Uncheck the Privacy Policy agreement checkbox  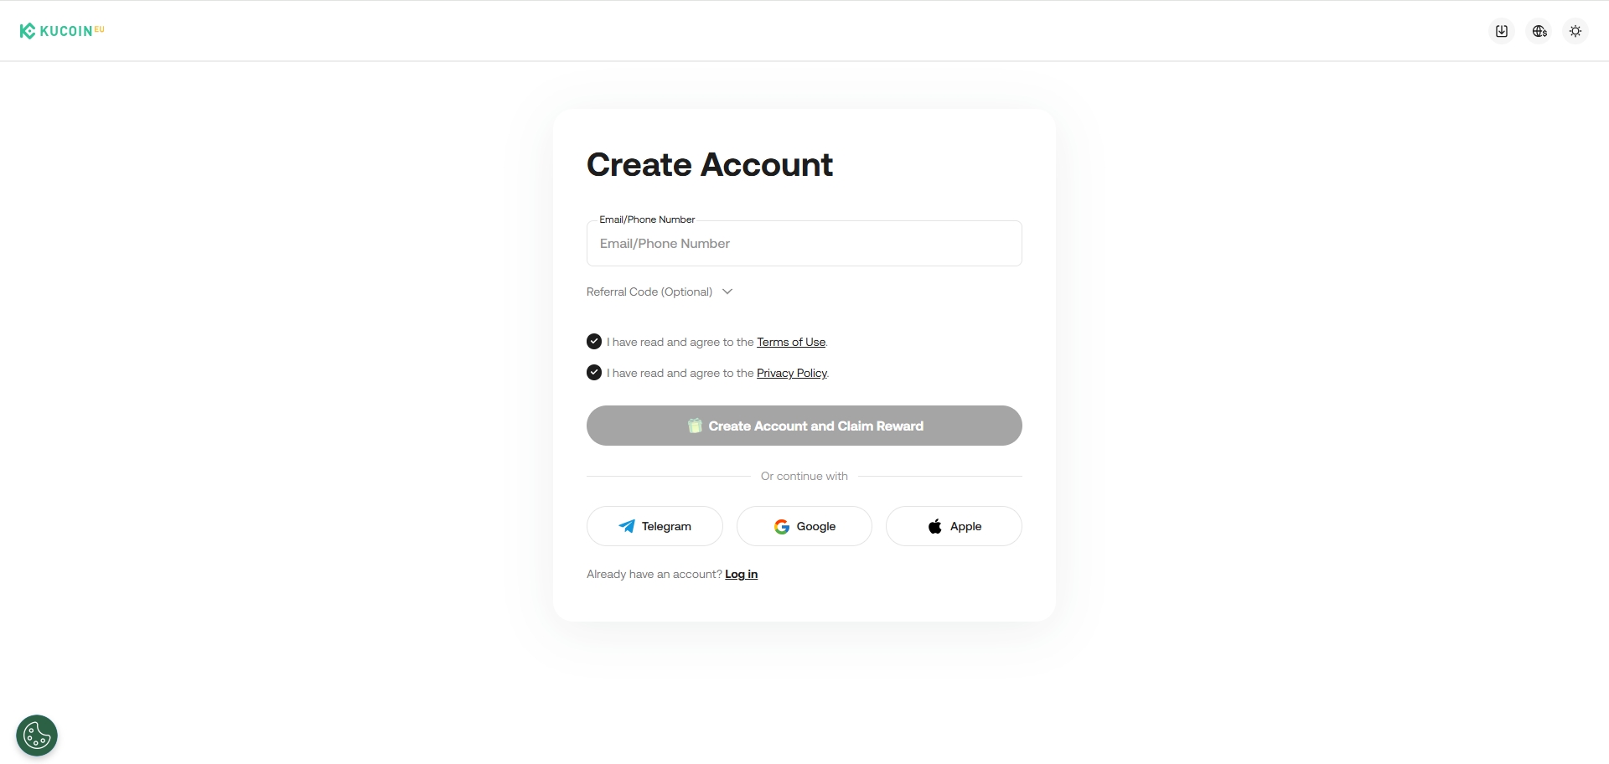pos(594,373)
